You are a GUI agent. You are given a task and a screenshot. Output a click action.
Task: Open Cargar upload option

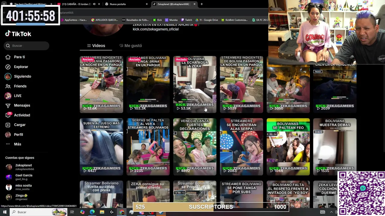20,125
